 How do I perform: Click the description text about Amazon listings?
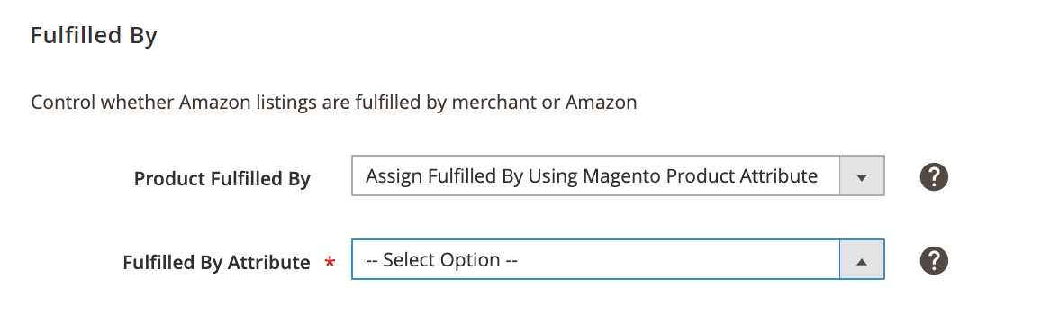pyautogui.click(x=333, y=103)
